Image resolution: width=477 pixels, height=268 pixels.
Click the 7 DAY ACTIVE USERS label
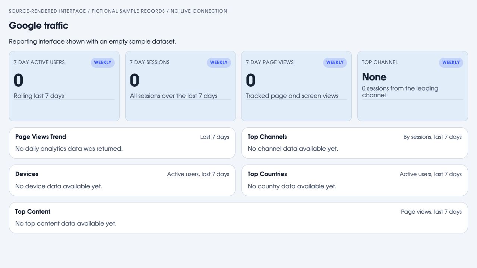tap(39, 63)
